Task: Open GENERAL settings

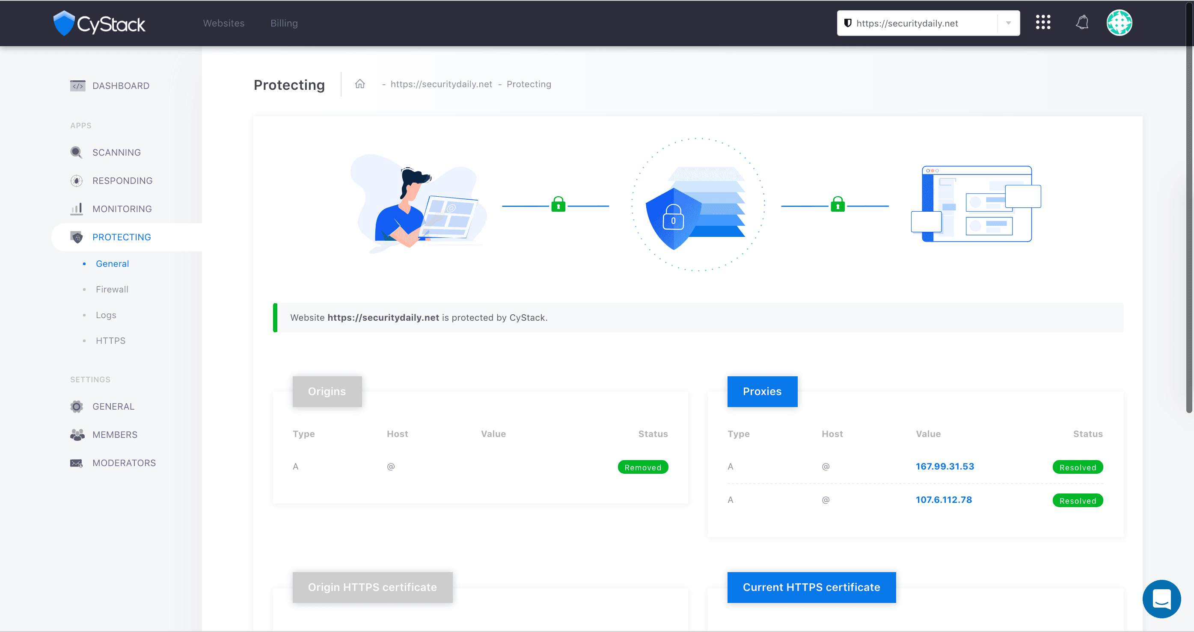Action: coord(113,407)
